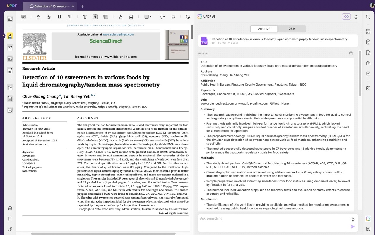Send file by email

point(368,74)
